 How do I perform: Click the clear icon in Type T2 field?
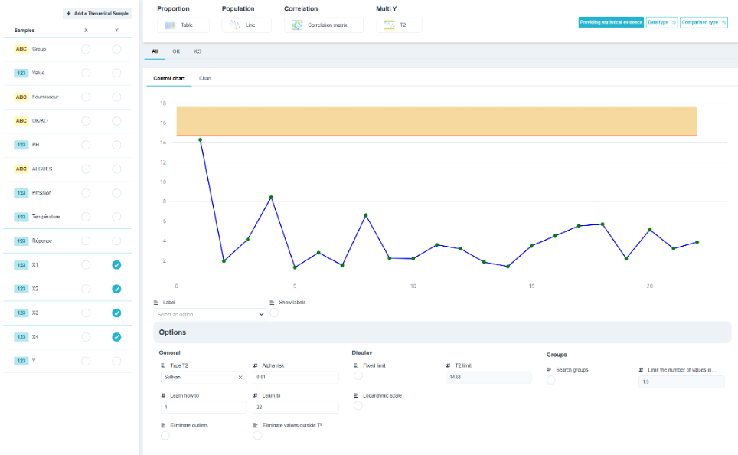tap(240, 378)
